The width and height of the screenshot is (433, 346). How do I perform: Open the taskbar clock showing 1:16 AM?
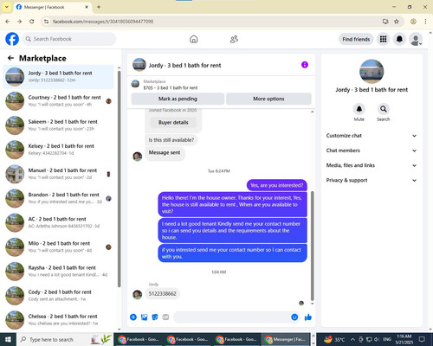[404, 339]
